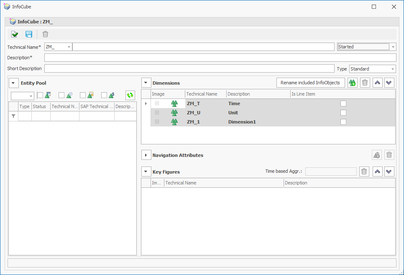The width and height of the screenshot is (404, 275).
Task: Delete selected dimension using Dimensions trash icon
Action: (365, 83)
